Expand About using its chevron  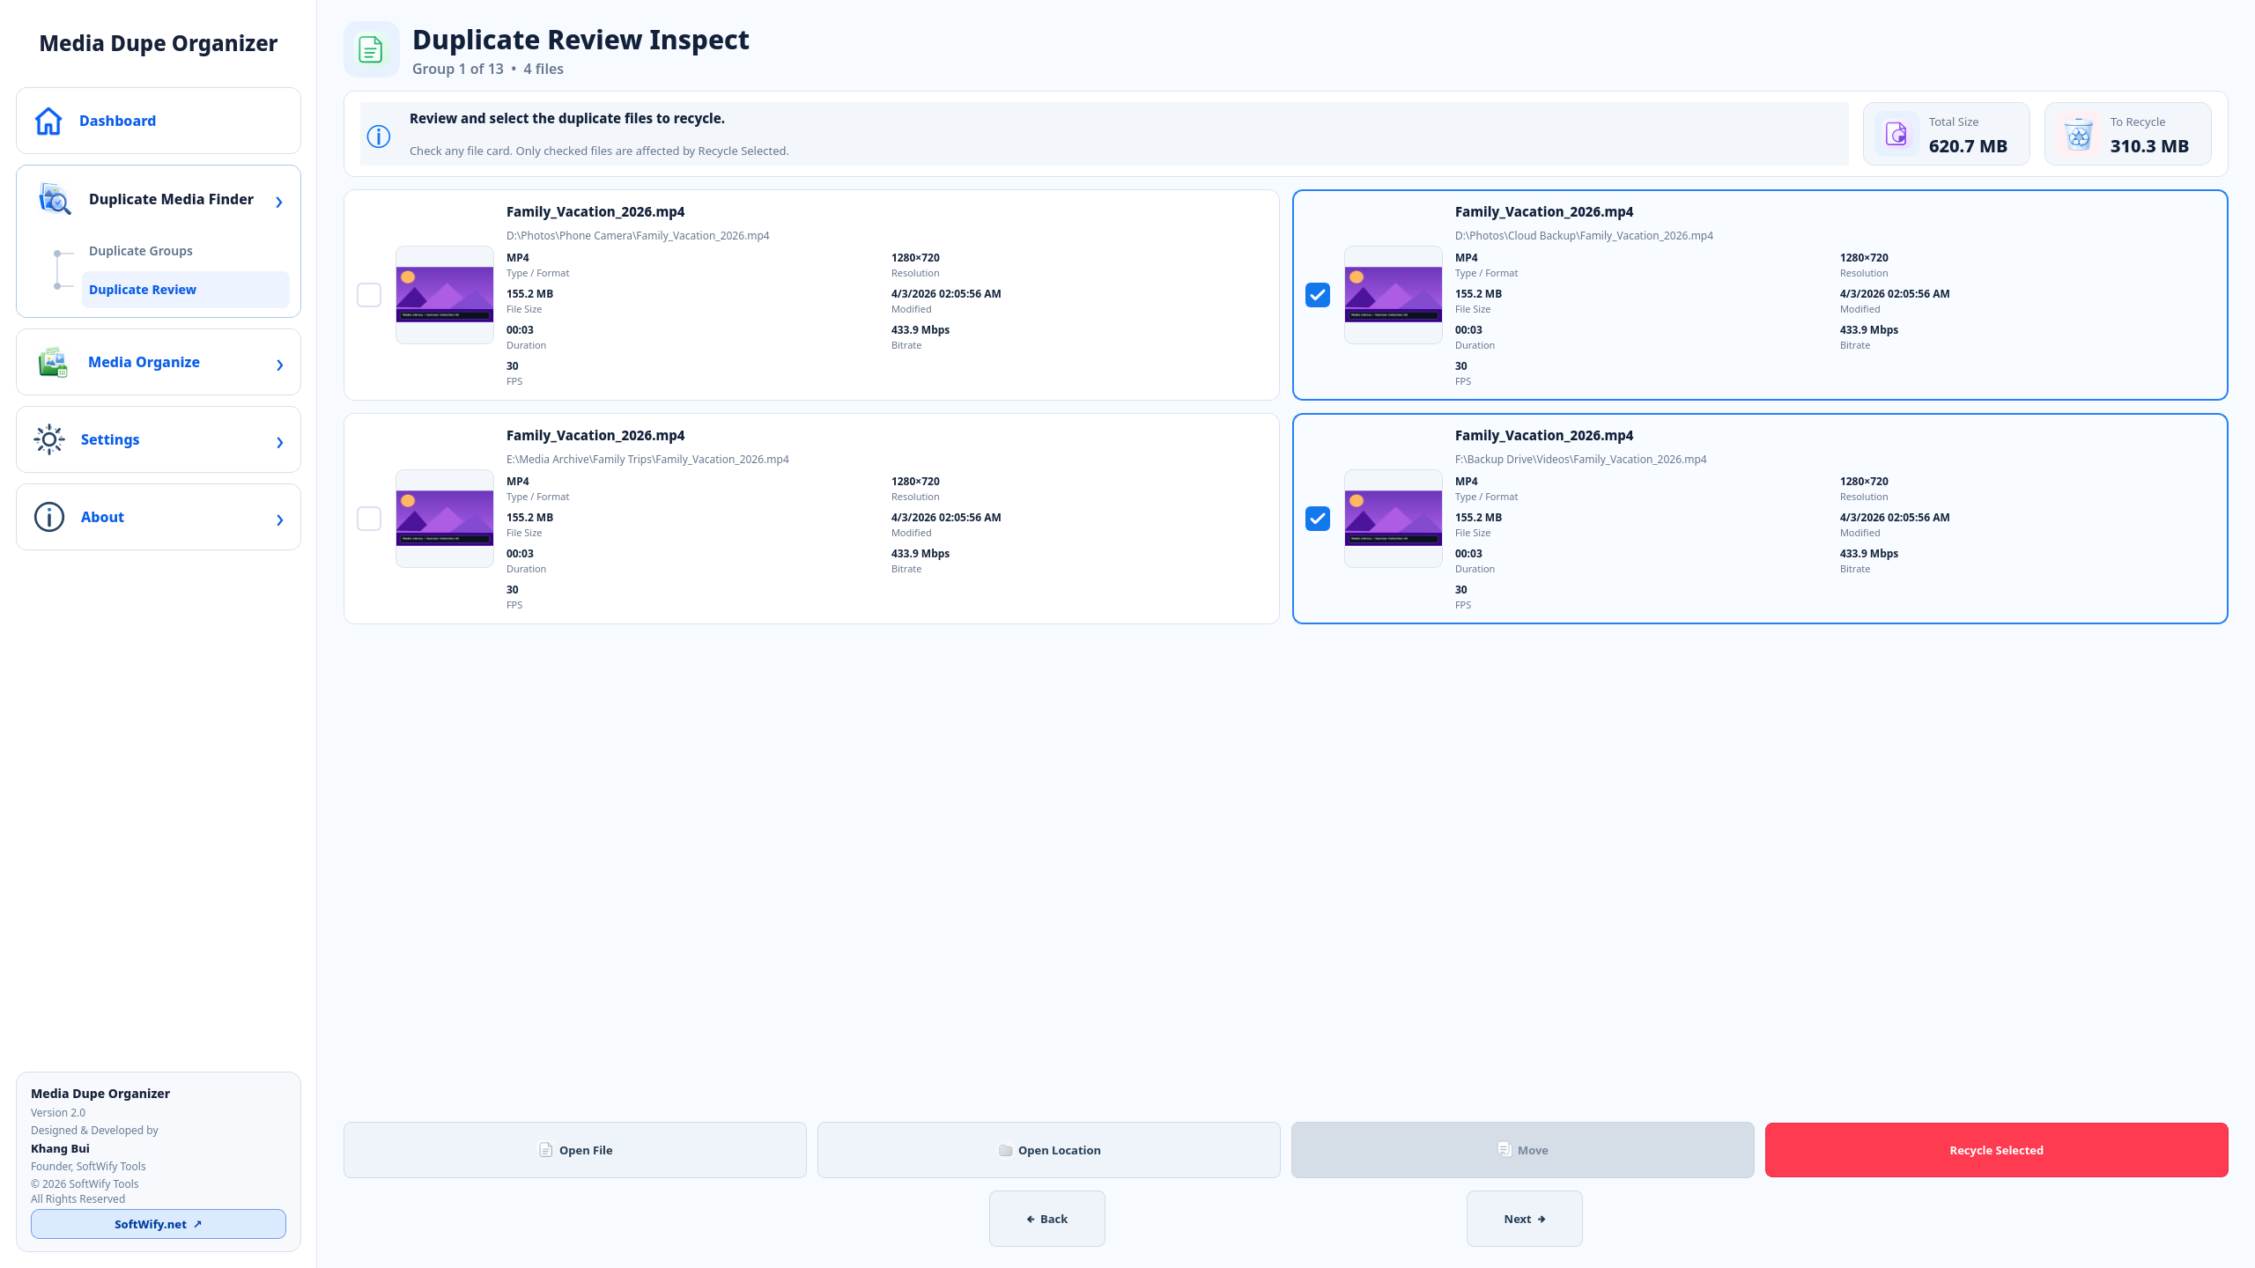[280, 520]
